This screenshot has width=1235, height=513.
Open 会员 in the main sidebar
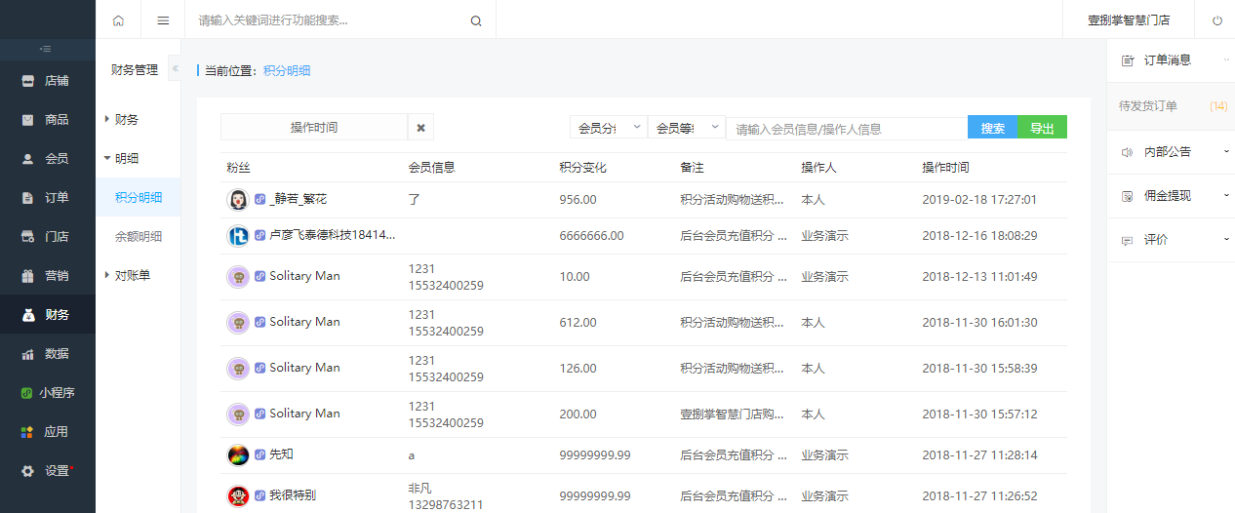point(48,159)
